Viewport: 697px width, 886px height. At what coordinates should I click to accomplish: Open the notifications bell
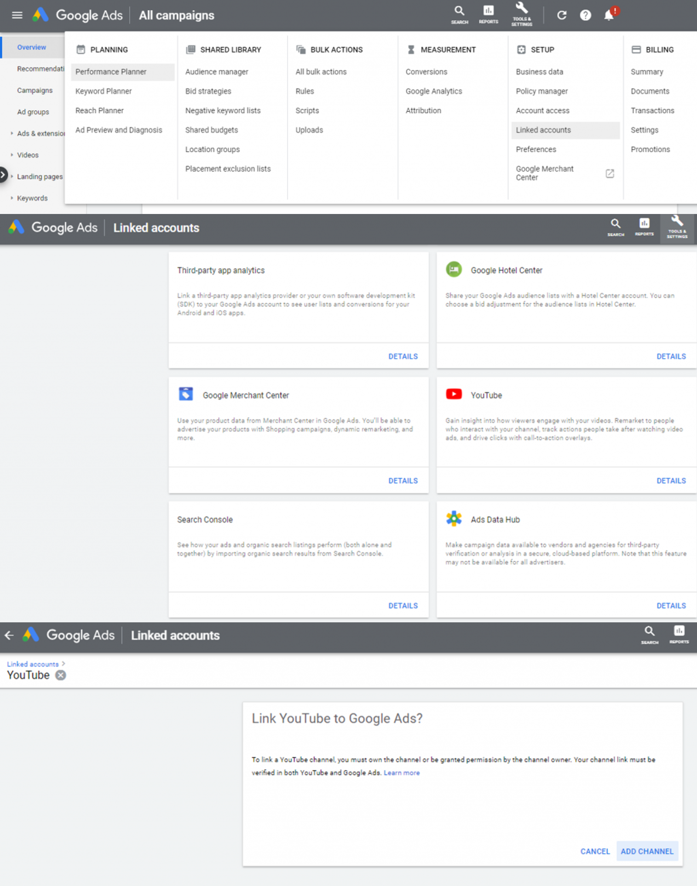609,15
